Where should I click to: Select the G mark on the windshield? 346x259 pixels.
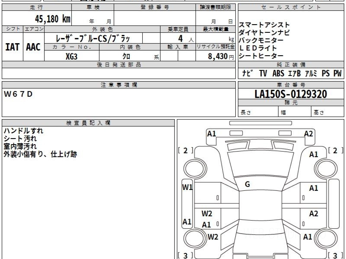pos(247,184)
